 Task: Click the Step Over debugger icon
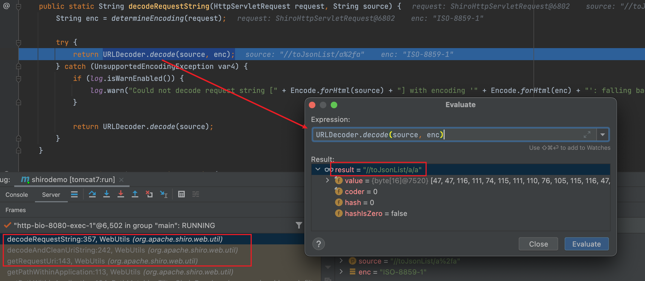tap(92, 194)
